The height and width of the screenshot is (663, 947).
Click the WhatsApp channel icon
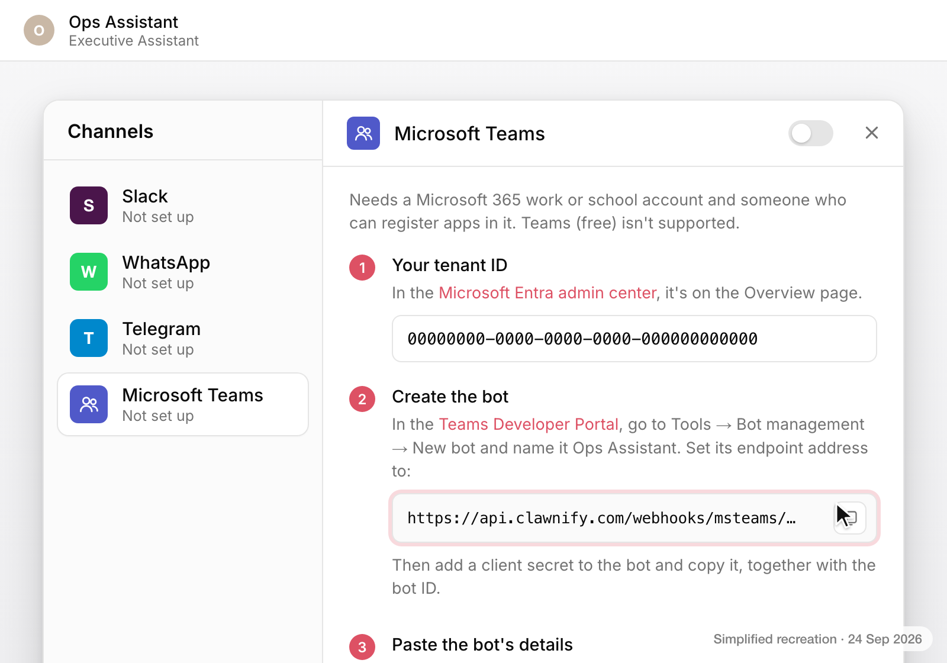89,272
